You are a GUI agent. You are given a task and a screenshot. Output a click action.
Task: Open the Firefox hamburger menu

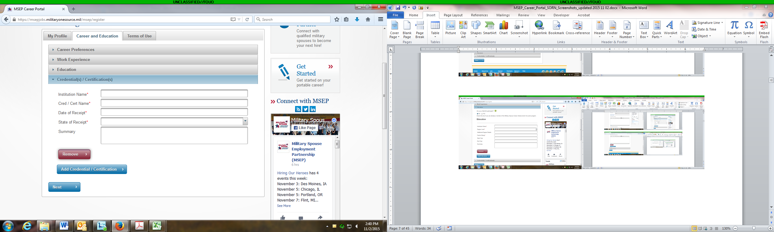tap(381, 19)
